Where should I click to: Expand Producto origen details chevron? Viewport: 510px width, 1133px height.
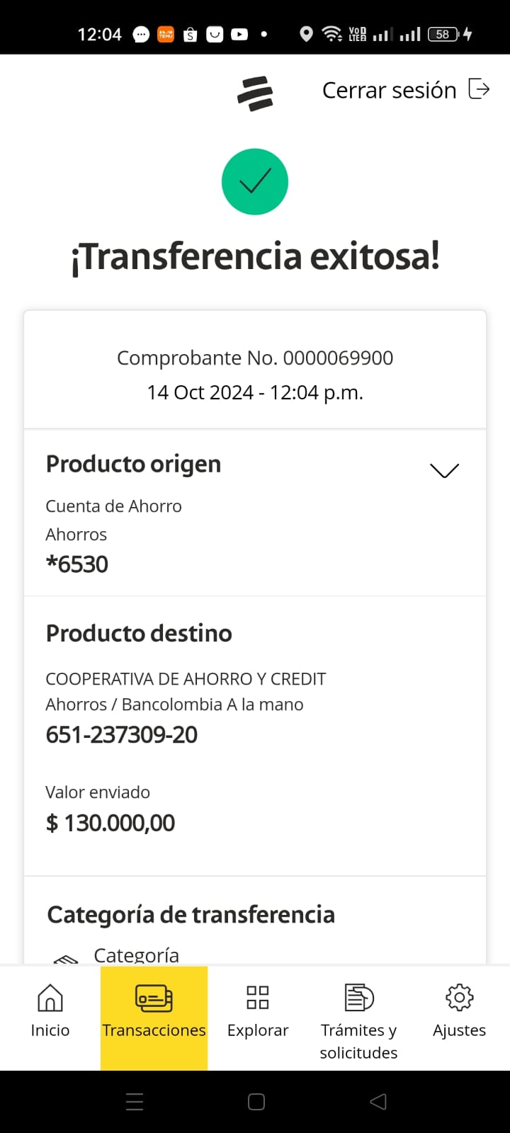(444, 470)
